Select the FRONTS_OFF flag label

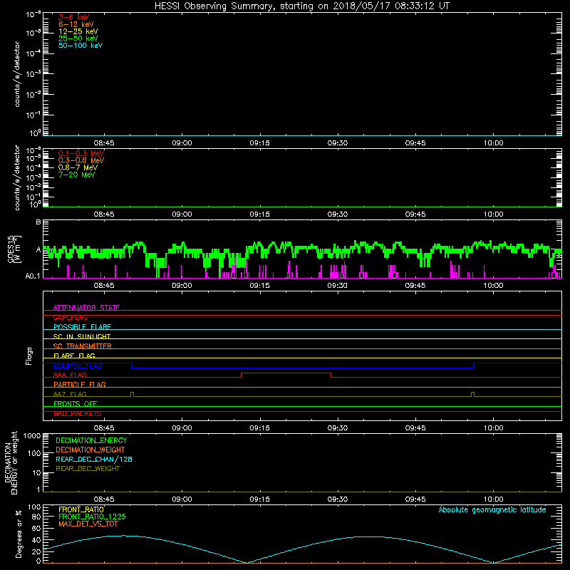(76, 403)
